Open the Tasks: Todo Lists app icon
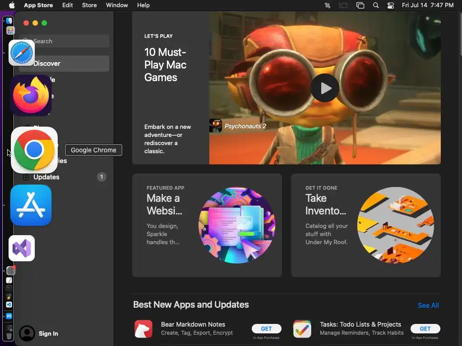 point(302,328)
